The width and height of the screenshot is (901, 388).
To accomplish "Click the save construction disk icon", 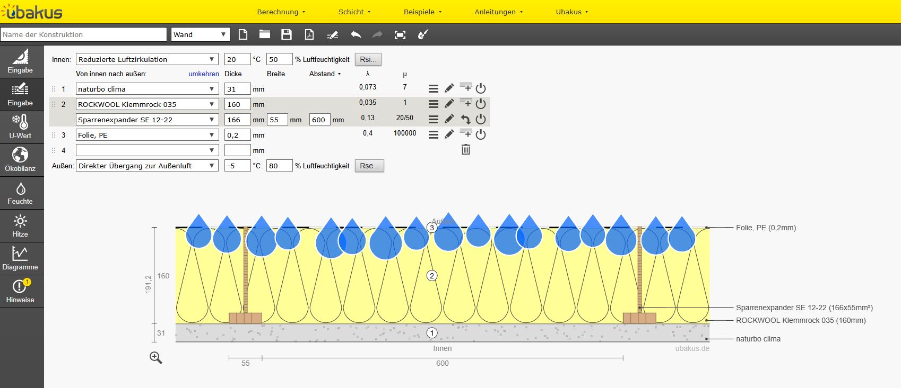I will pyautogui.click(x=287, y=35).
